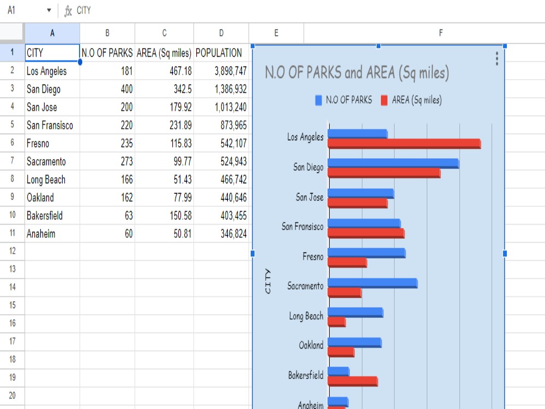
Task: Click the population value 346,824
Action: pyautogui.click(x=221, y=234)
